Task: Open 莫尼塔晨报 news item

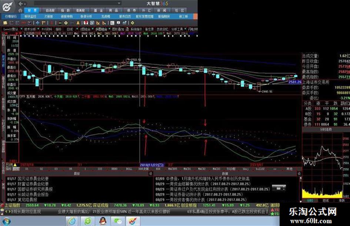Action: tap(22, 200)
